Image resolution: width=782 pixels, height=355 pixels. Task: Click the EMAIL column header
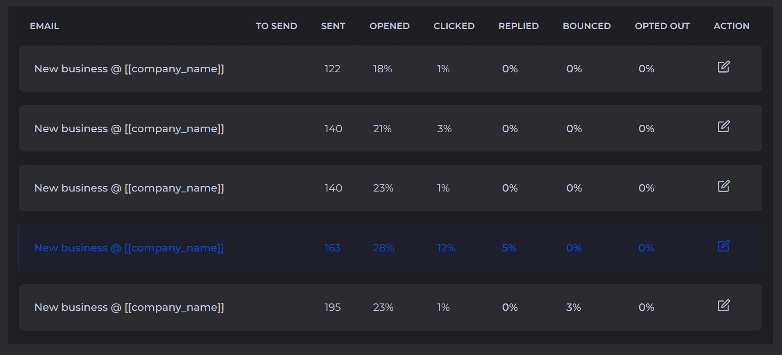click(45, 26)
